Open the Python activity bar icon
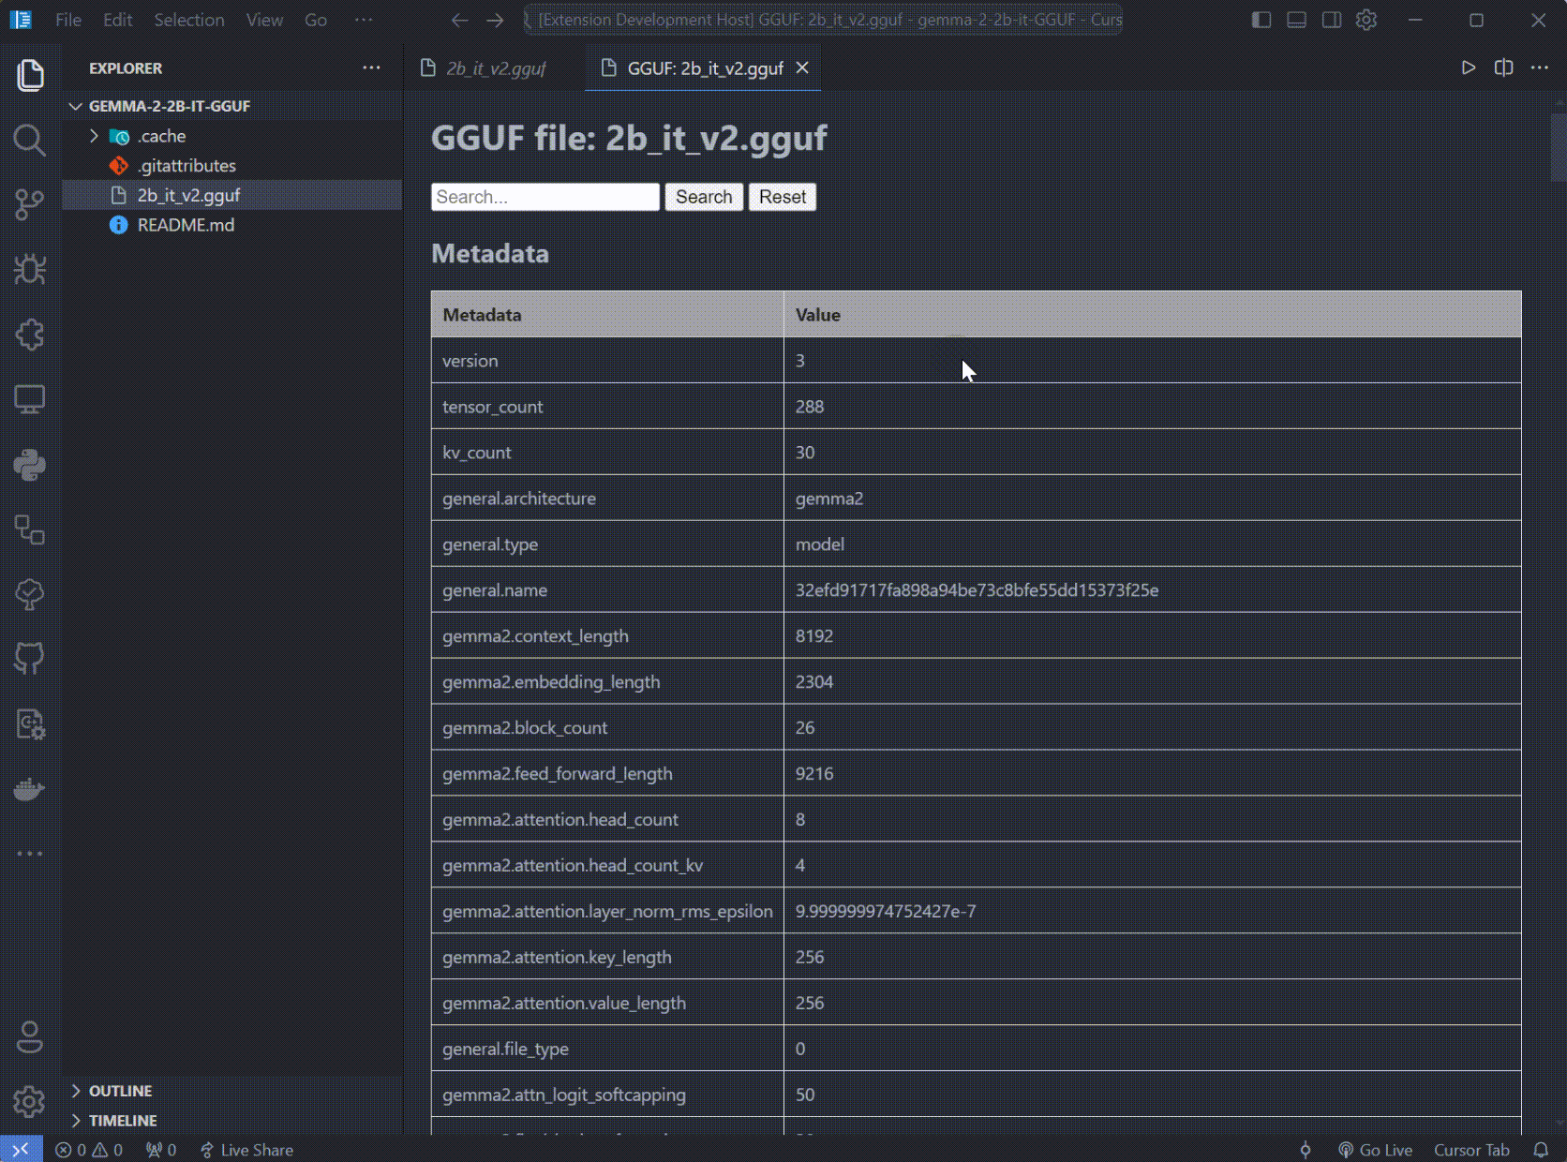 point(30,465)
